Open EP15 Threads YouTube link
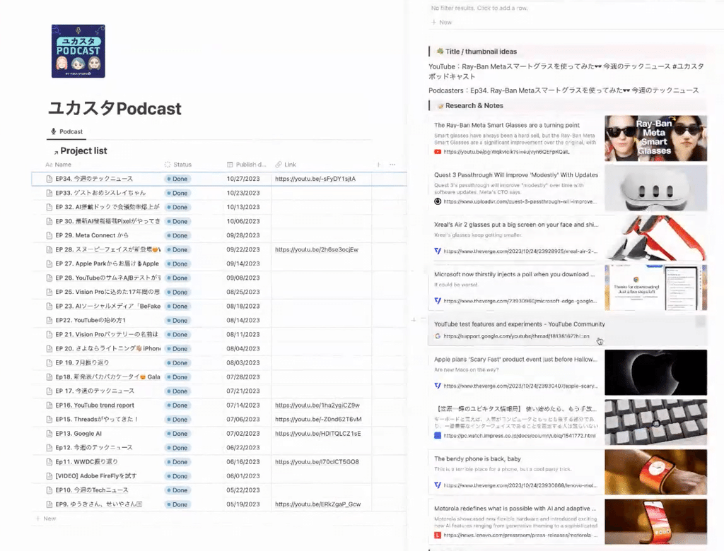This screenshot has width=724, height=551. 318,420
